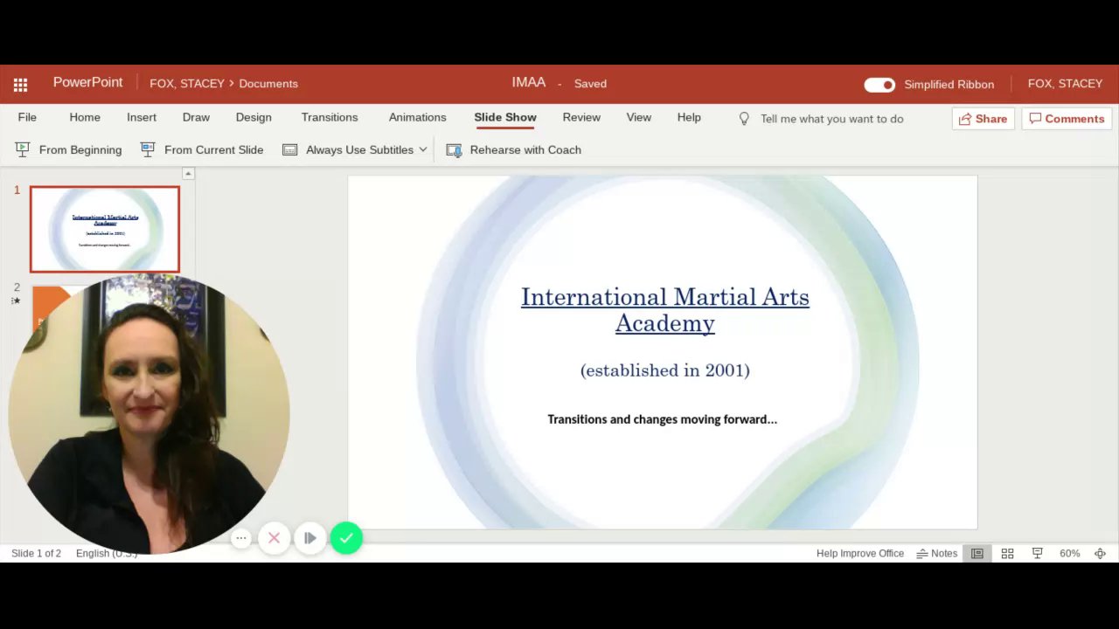Go to the Design tab
The width and height of the screenshot is (1119, 629).
254,117
